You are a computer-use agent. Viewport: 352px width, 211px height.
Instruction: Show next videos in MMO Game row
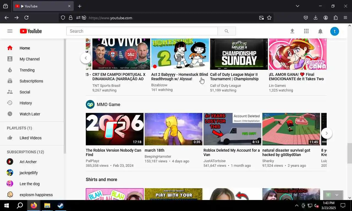pos(327,133)
